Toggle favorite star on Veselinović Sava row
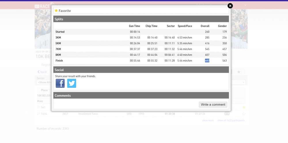 coord(244,114)
